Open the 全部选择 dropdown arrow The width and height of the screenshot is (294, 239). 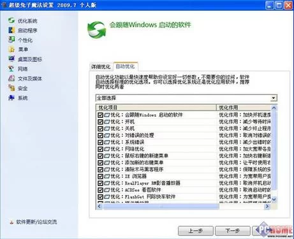click(x=274, y=98)
